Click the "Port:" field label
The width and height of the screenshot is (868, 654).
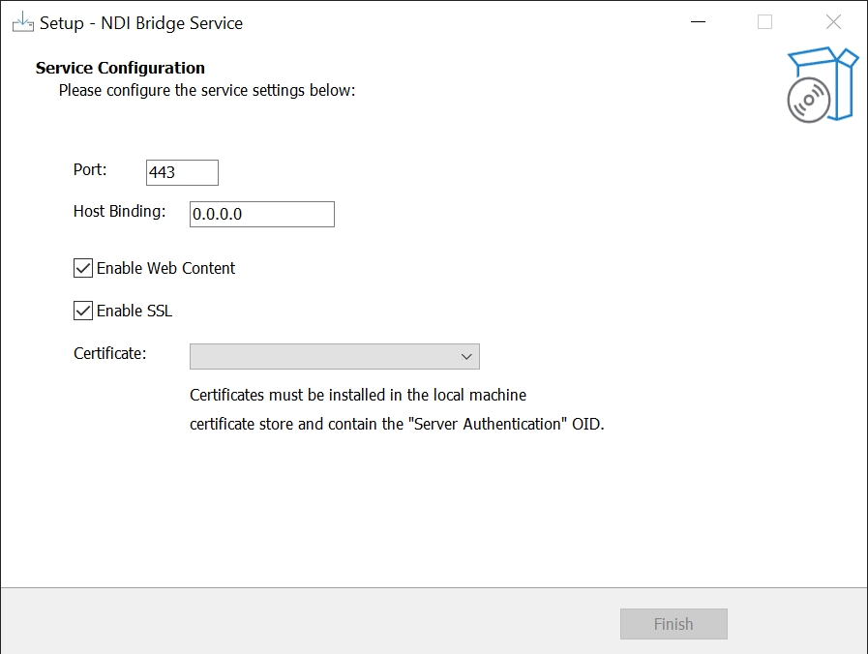90,169
